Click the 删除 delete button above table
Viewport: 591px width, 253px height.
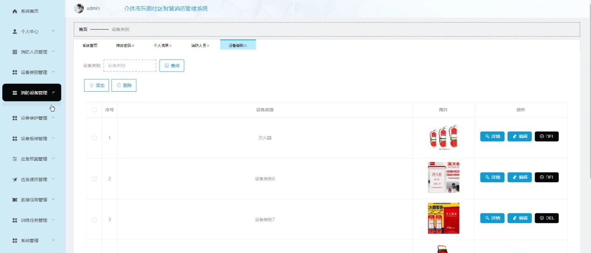tap(124, 86)
